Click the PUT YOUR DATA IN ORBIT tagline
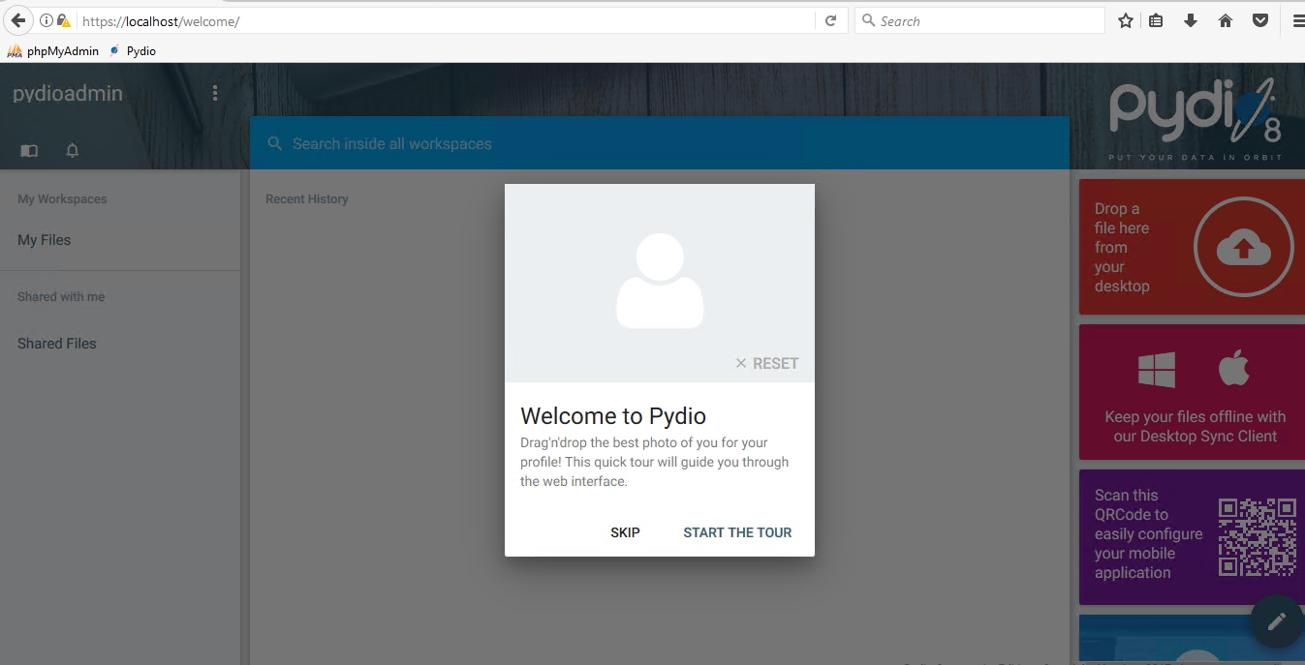This screenshot has width=1305, height=665. tap(1196, 157)
